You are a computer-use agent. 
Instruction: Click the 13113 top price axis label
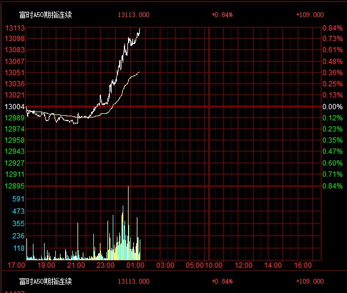point(15,28)
